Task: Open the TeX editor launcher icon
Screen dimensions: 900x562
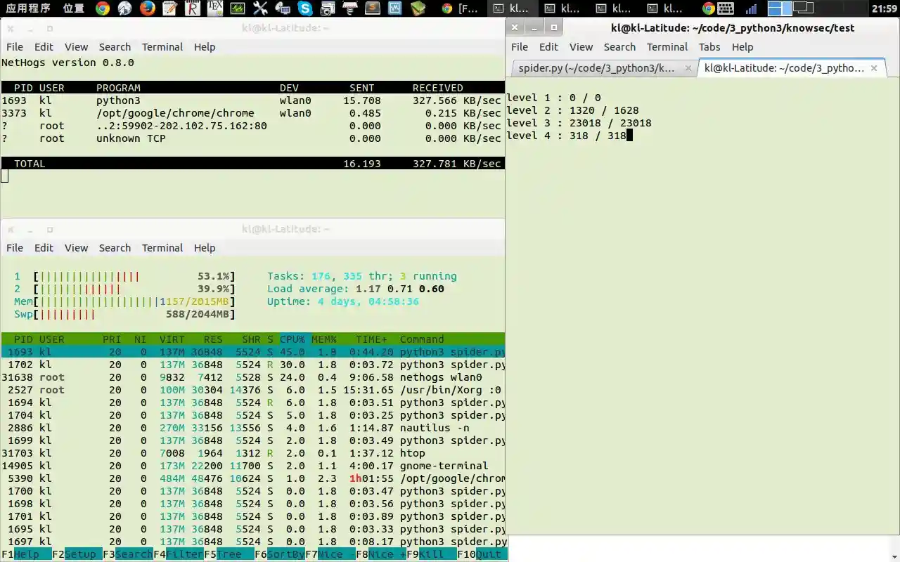Action: 214,8
